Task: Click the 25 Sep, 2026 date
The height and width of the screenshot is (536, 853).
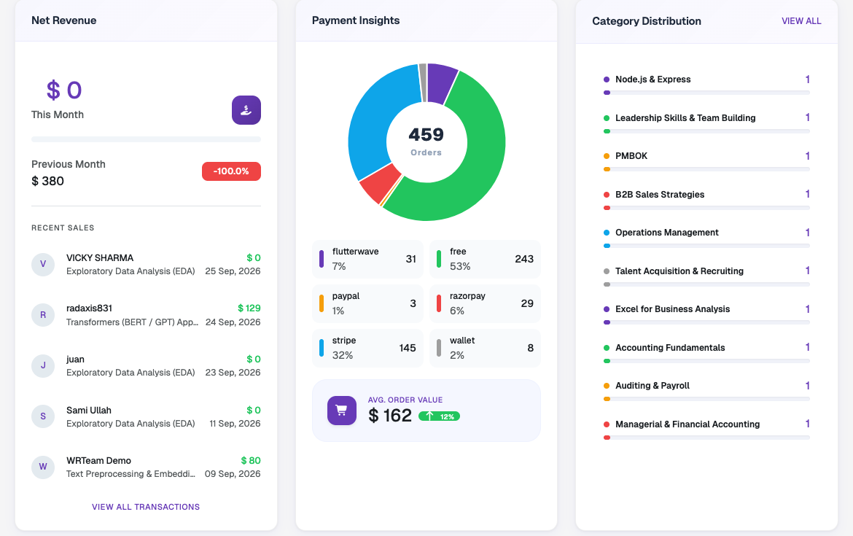Action: coord(233,271)
